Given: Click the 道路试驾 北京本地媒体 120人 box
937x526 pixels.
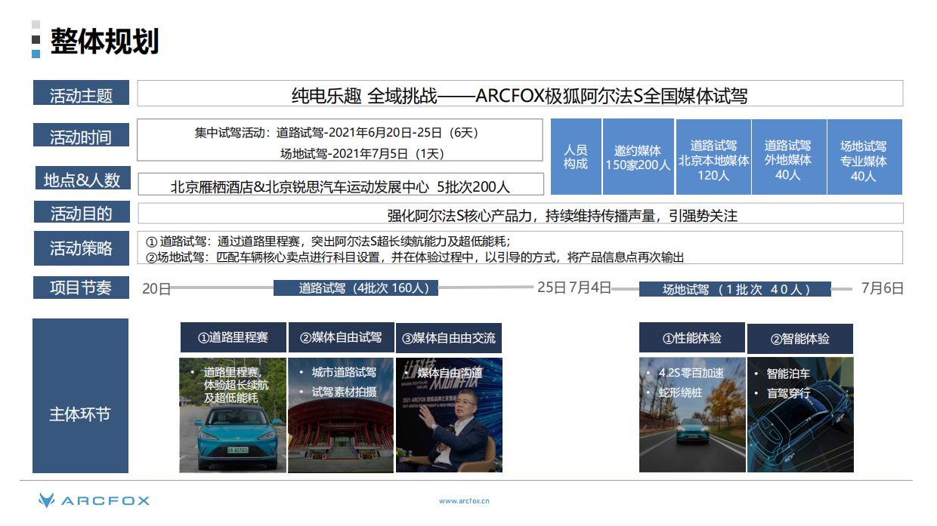Looking at the screenshot, I should pos(713,157).
